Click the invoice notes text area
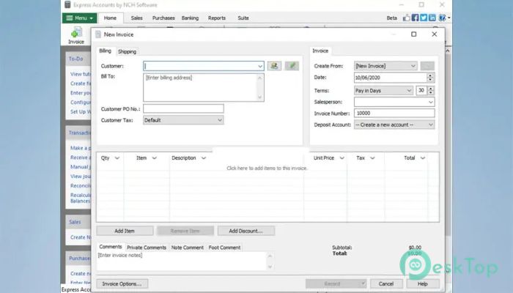The height and width of the screenshot is (293, 513). pyautogui.click(x=182, y=261)
